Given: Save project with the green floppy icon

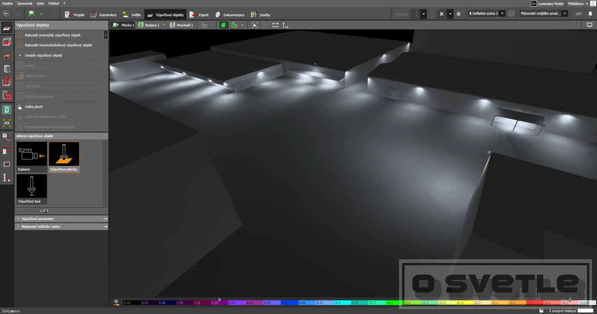Looking at the screenshot, I should pos(32,14).
